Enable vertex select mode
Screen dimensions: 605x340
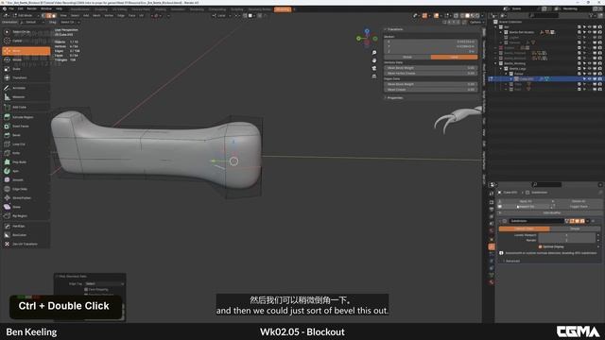[44, 16]
